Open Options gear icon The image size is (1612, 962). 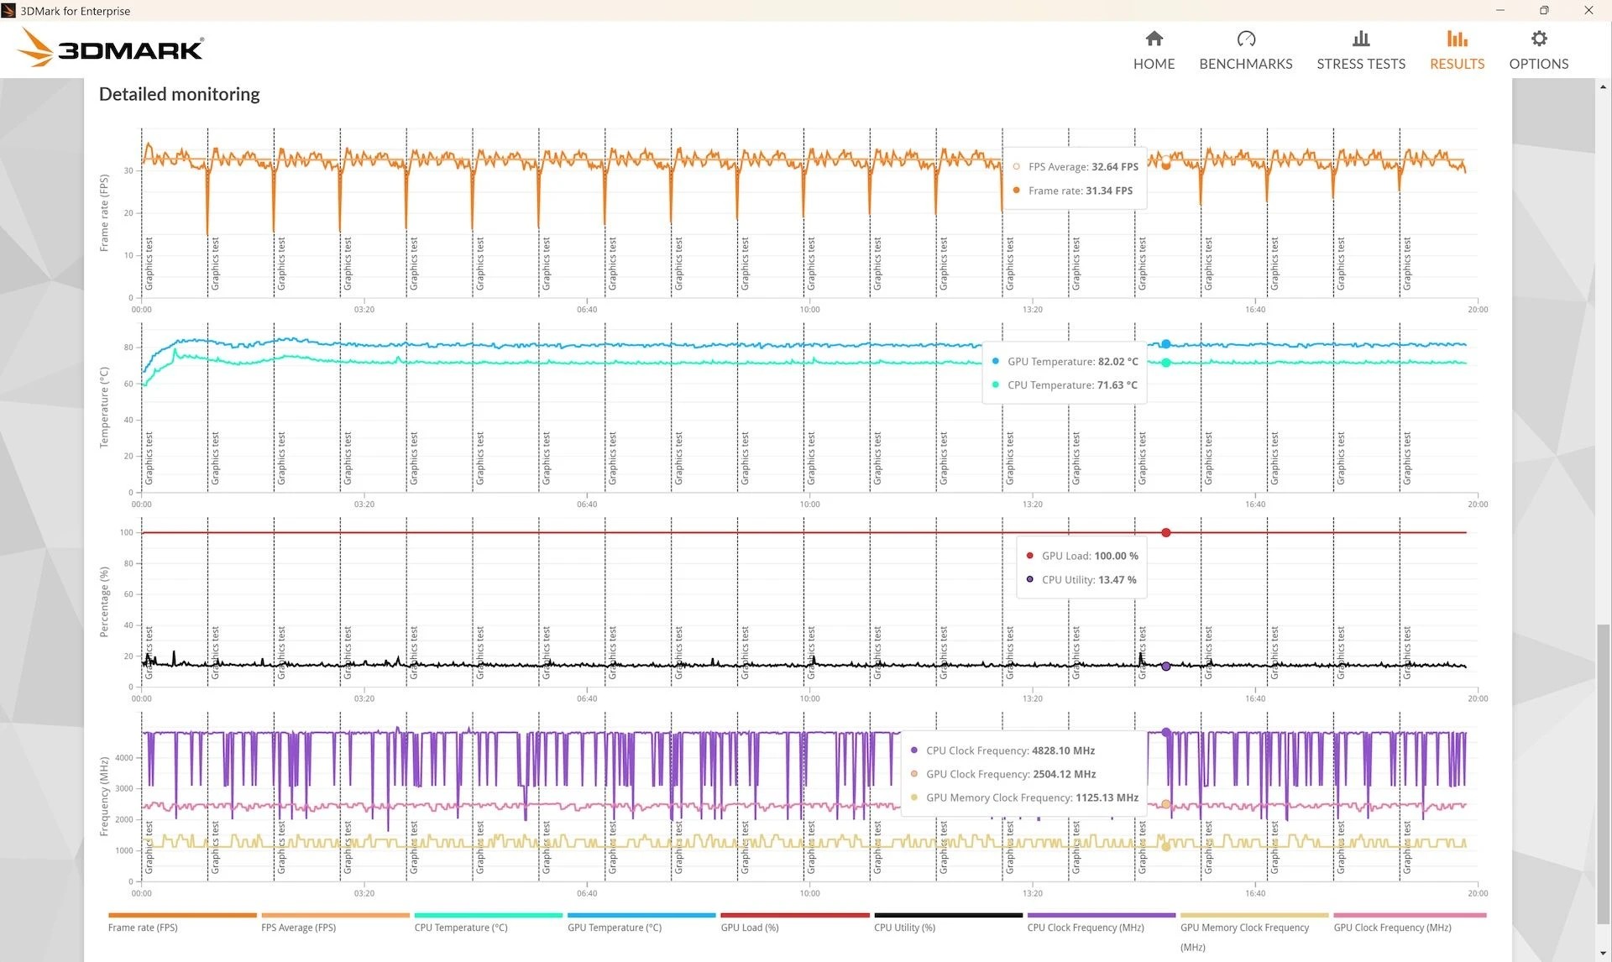click(x=1538, y=39)
